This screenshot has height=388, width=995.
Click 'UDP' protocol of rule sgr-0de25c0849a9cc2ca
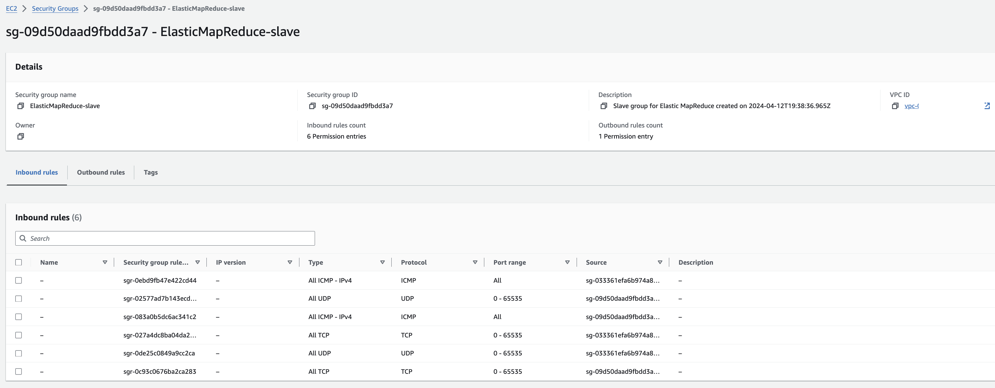(407, 353)
